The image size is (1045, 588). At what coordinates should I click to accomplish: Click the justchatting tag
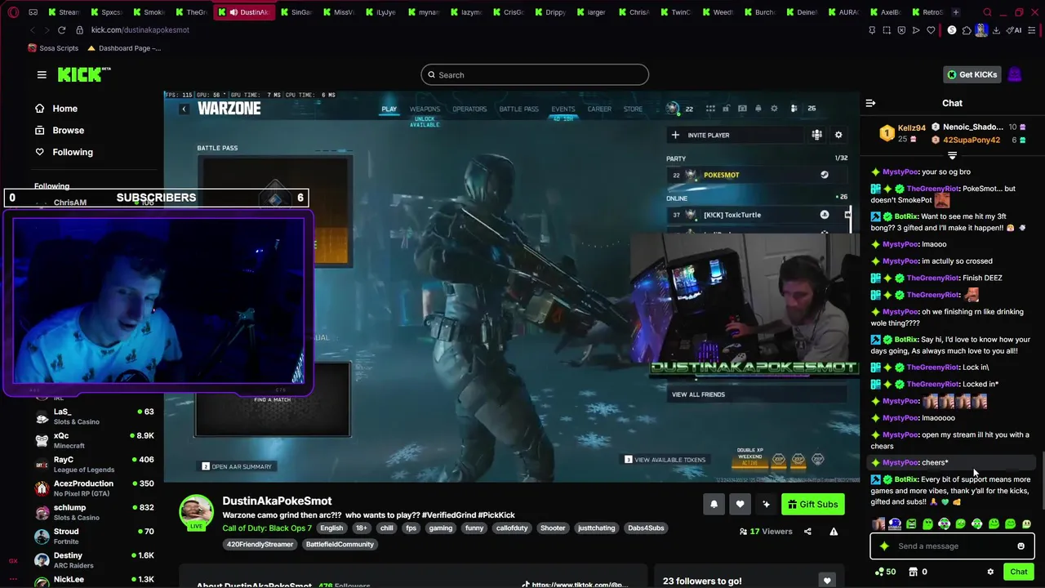(x=596, y=528)
